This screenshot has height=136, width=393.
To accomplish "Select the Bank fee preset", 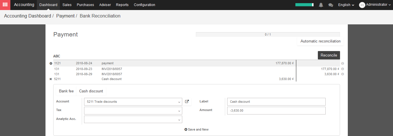I will (x=66, y=91).
